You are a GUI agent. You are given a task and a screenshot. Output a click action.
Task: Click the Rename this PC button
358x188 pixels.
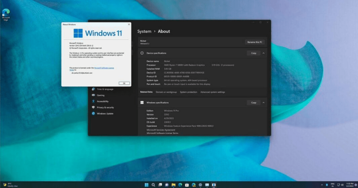255,42
